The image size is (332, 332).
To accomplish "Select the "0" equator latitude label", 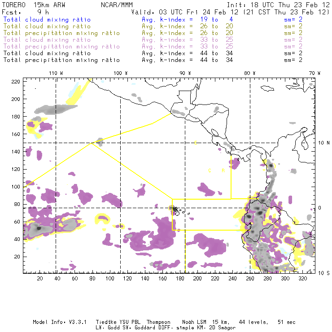I will pyautogui.click(x=320, y=208).
